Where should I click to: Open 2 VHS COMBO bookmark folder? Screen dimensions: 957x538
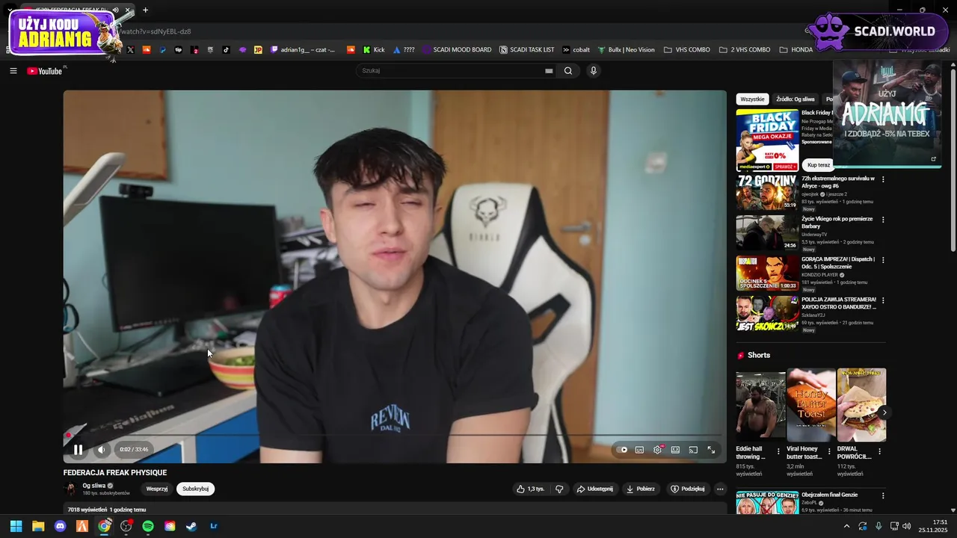pos(745,50)
